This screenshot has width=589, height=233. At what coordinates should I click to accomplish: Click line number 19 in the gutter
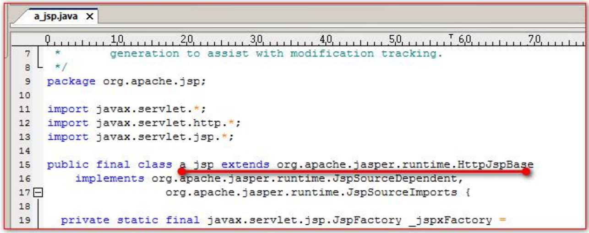(25, 220)
